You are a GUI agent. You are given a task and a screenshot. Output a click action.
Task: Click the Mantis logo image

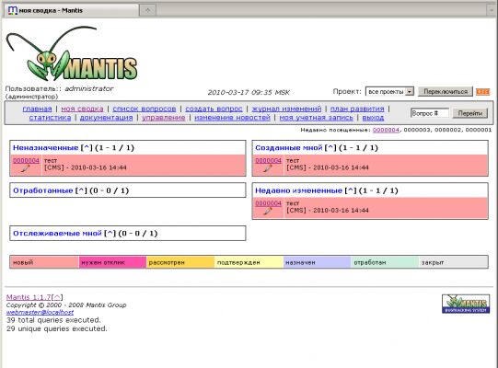coord(72,53)
